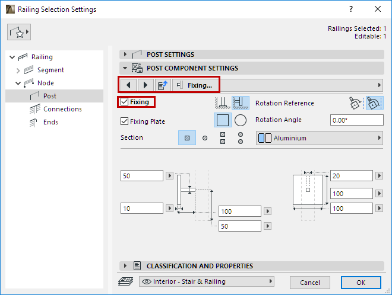Viewport: 392px width, 295px height.
Task: Select Ends in the Railing tree
Action: coord(52,122)
